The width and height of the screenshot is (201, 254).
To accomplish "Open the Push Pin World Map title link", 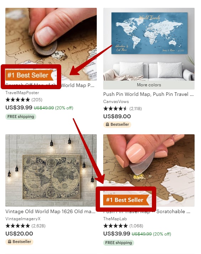I will click(x=148, y=94).
